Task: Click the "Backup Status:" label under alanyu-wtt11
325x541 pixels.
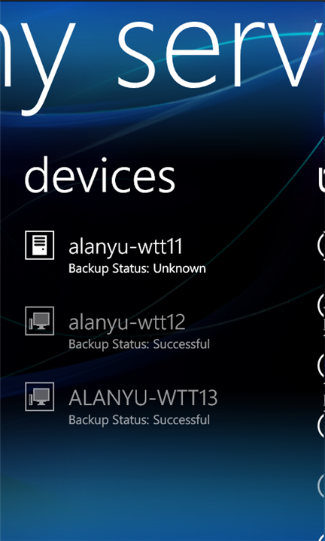Action: pyautogui.click(x=109, y=269)
